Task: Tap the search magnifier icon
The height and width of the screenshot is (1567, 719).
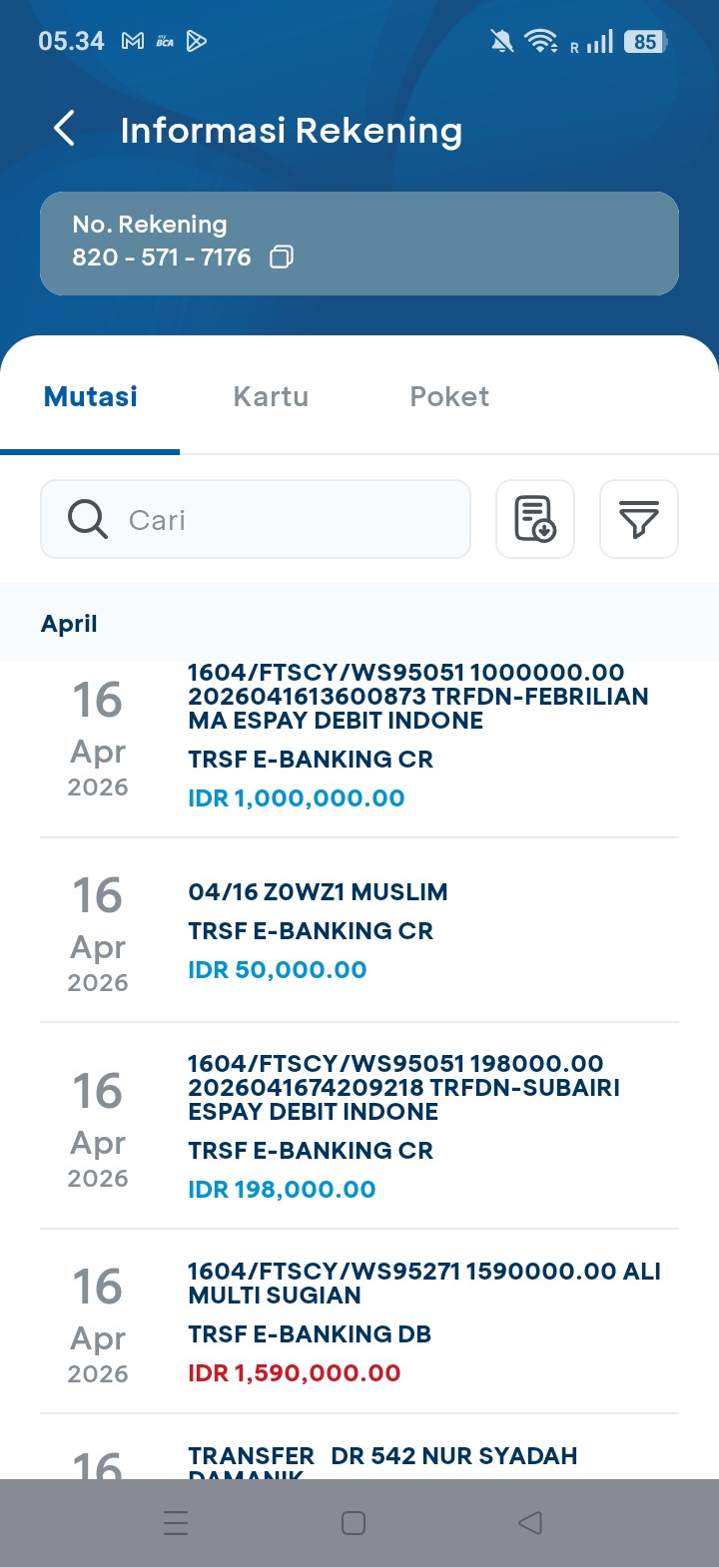Action: point(88,519)
